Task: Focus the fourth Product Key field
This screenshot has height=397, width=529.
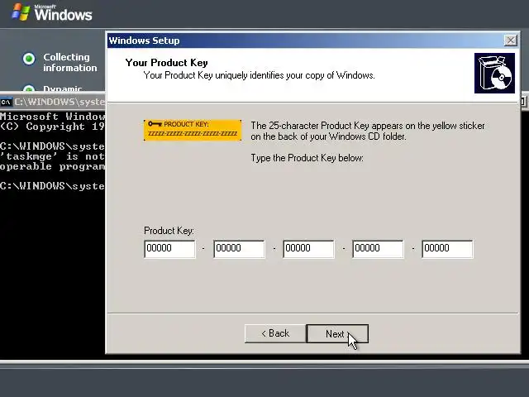Action: [x=378, y=249]
